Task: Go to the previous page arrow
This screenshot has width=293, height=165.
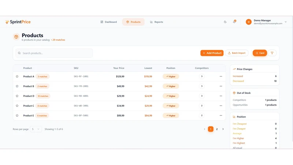Action: 204,129
